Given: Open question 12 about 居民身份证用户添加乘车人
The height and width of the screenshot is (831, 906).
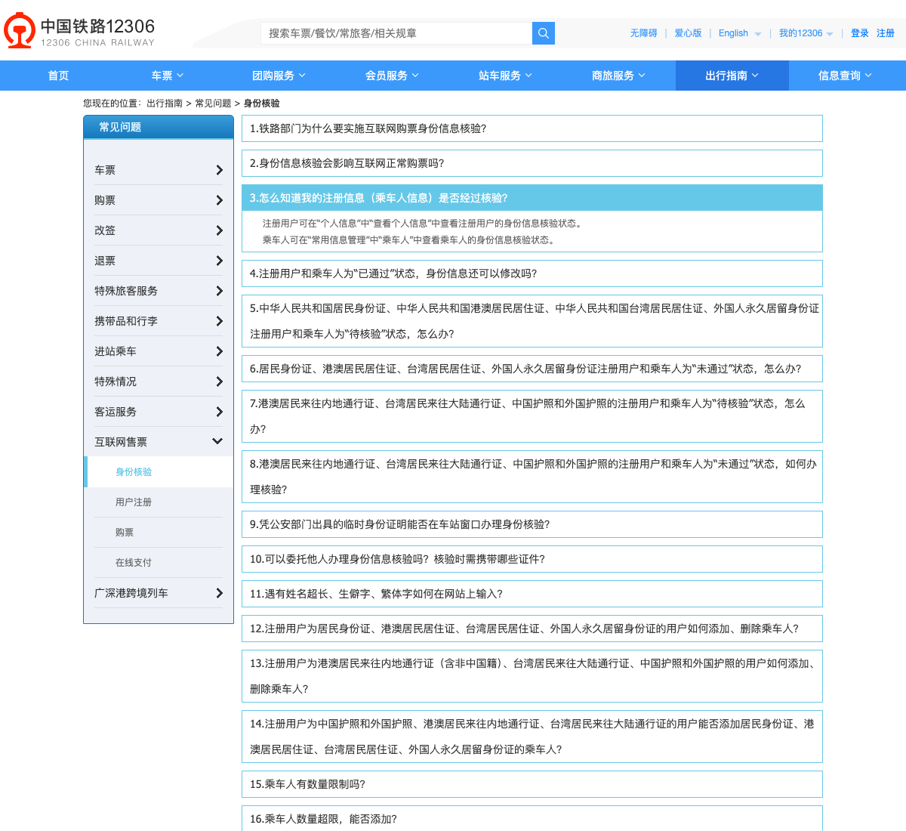Looking at the screenshot, I should click(532, 629).
